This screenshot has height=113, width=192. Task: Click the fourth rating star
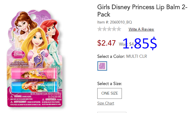pyautogui.click(x=114, y=29)
